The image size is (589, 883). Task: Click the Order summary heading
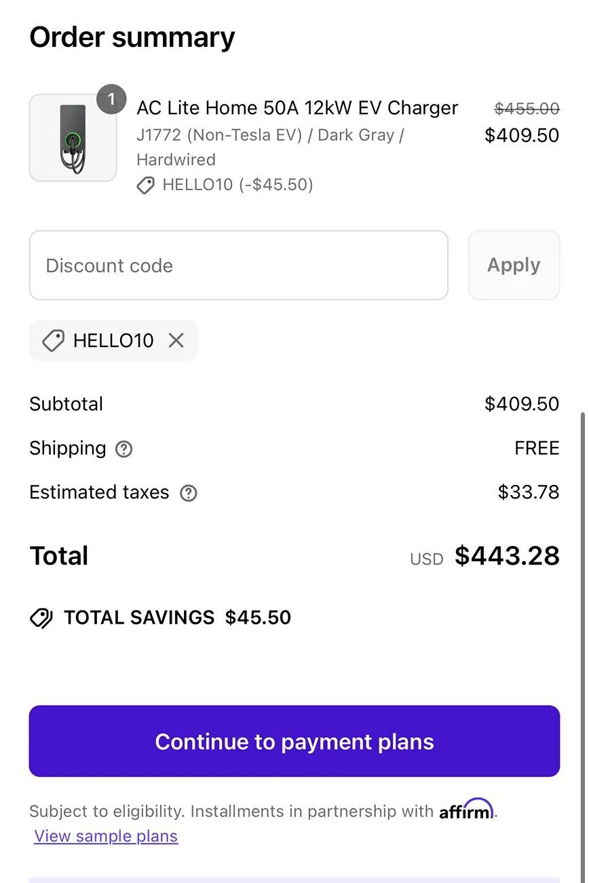(132, 37)
